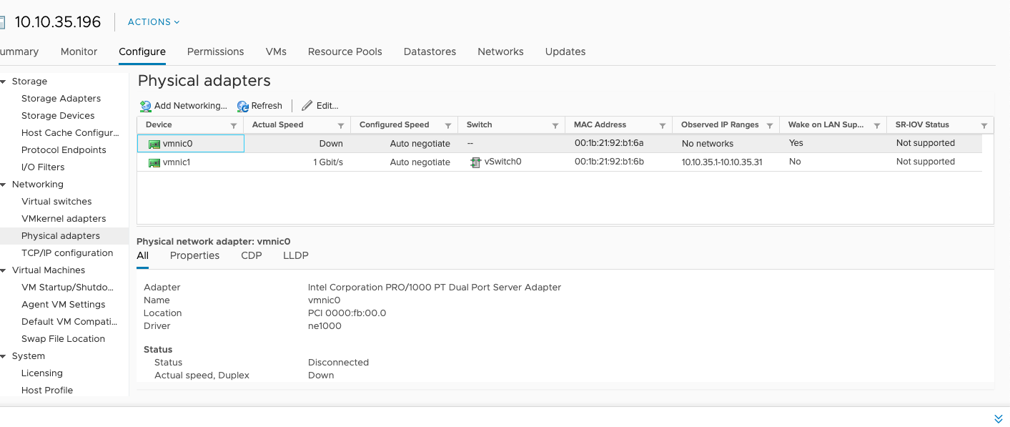Open the LLDP details tab
The image size is (1010, 427).
(296, 255)
